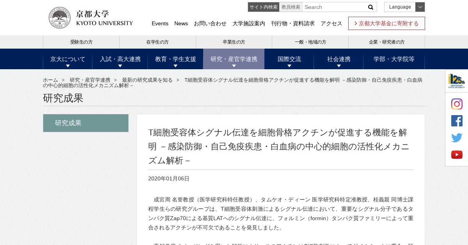The width and height of the screenshot is (468, 245).
Task: Select the サイト内検索 search toggle
Action: (264, 7)
